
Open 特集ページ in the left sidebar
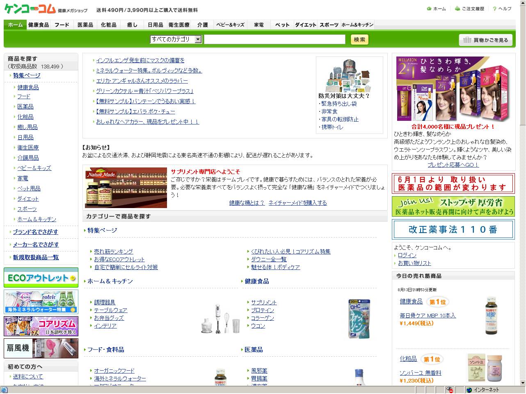27,75
